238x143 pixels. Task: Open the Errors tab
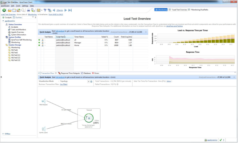(95, 73)
